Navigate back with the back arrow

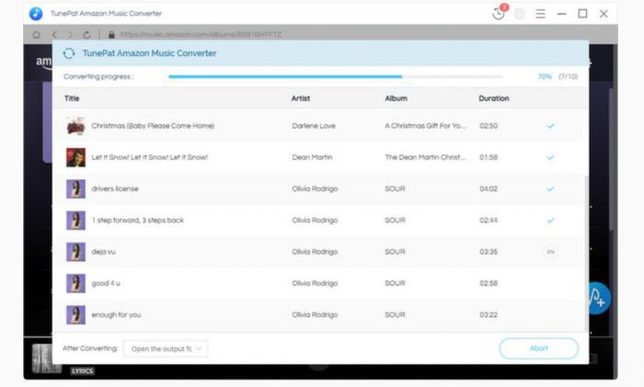coord(54,35)
